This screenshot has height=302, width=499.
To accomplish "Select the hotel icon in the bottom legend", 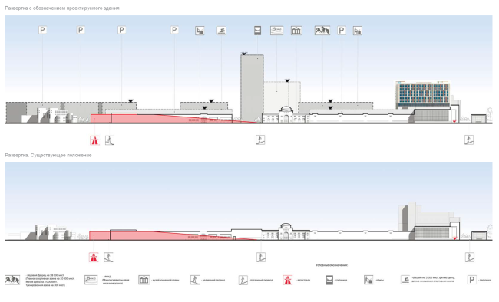I will pos(329,280).
